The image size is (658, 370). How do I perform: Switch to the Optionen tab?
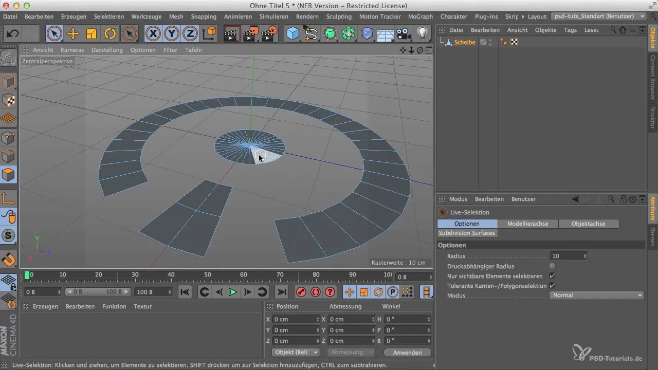tap(467, 224)
